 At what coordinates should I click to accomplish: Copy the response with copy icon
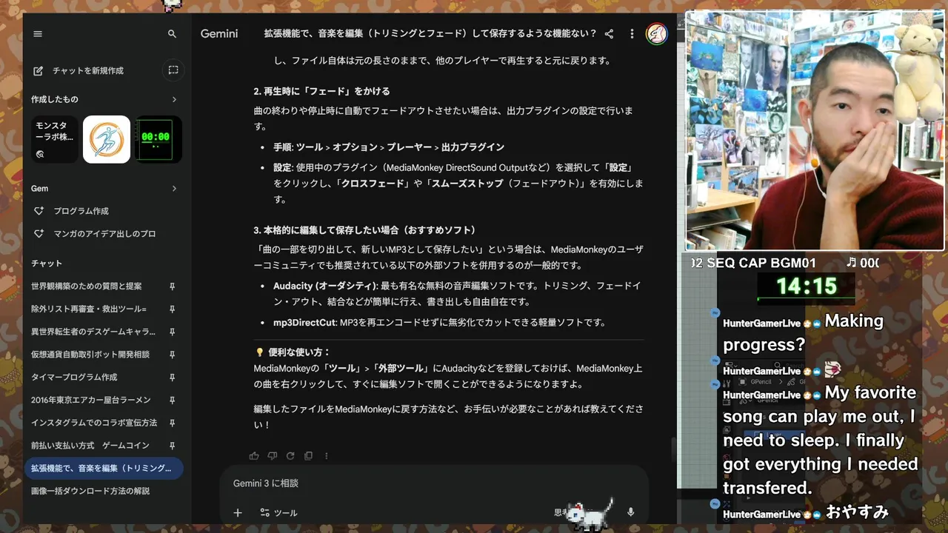point(308,456)
